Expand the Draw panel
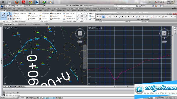Image resolution: width=177 pixels, height=99 pixels. pos(82,21)
